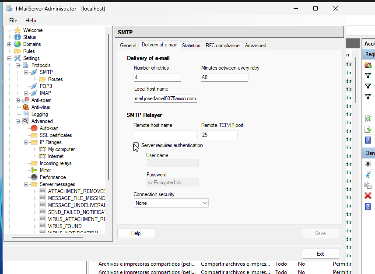Viewport: 375px width, 274px height.
Task: Click the Domains globe icon
Action: pos(18,44)
